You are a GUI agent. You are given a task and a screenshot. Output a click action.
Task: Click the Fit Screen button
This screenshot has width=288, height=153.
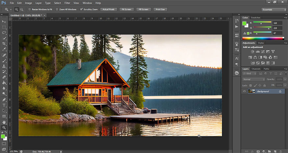click(126, 10)
